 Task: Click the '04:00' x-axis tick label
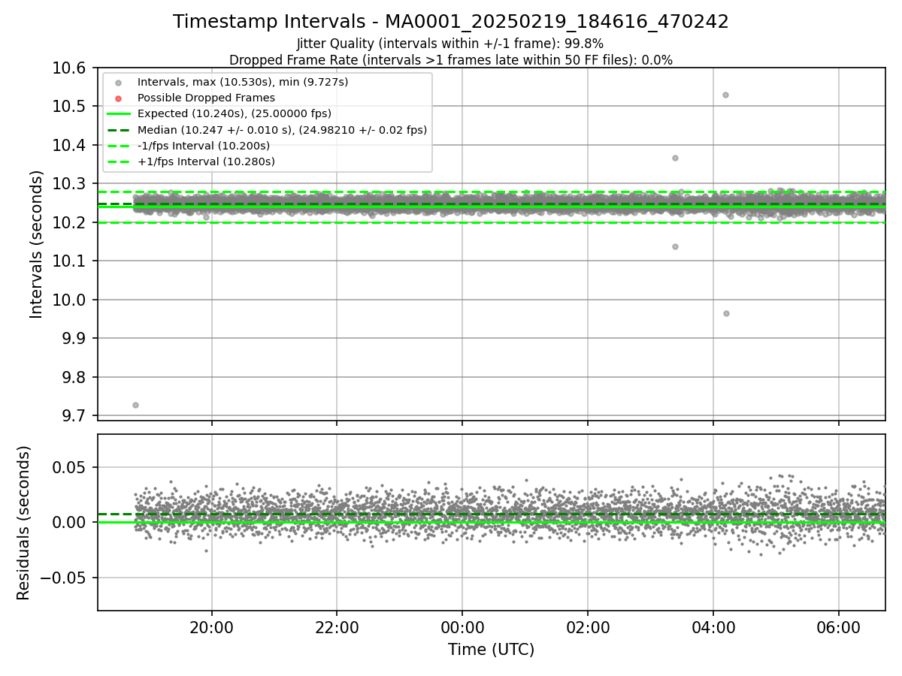[x=713, y=627]
